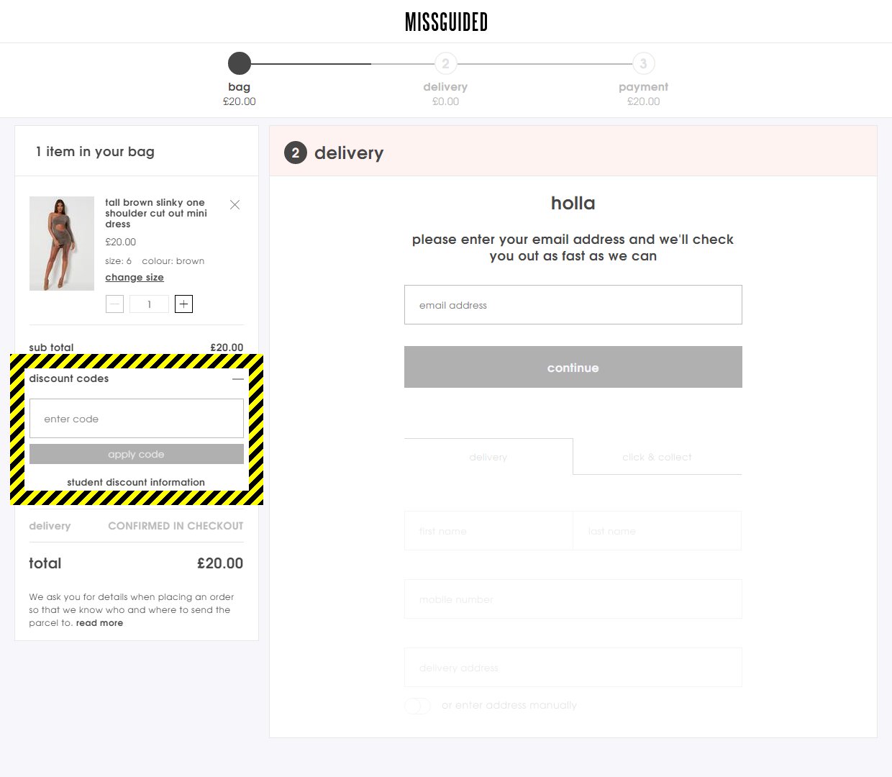Image resolution: width=892 pixels, height=777 pixels.
Task: Select delivery step number 2 circle
Action: [x=445, y=63]
